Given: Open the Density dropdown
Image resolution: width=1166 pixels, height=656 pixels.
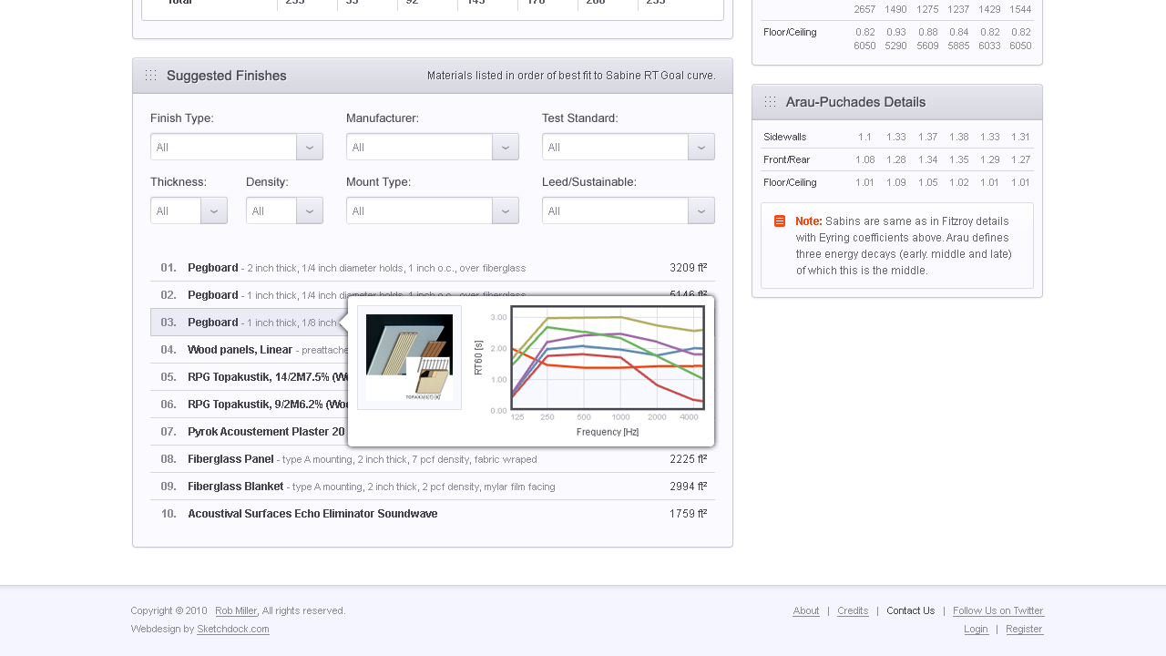Looking at the screenshot, I should 310,210.
